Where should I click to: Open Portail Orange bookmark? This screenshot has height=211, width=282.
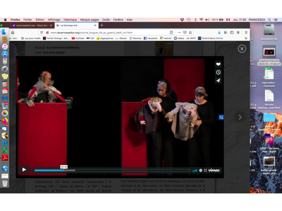pyautogui.click(x=56, y=38)
